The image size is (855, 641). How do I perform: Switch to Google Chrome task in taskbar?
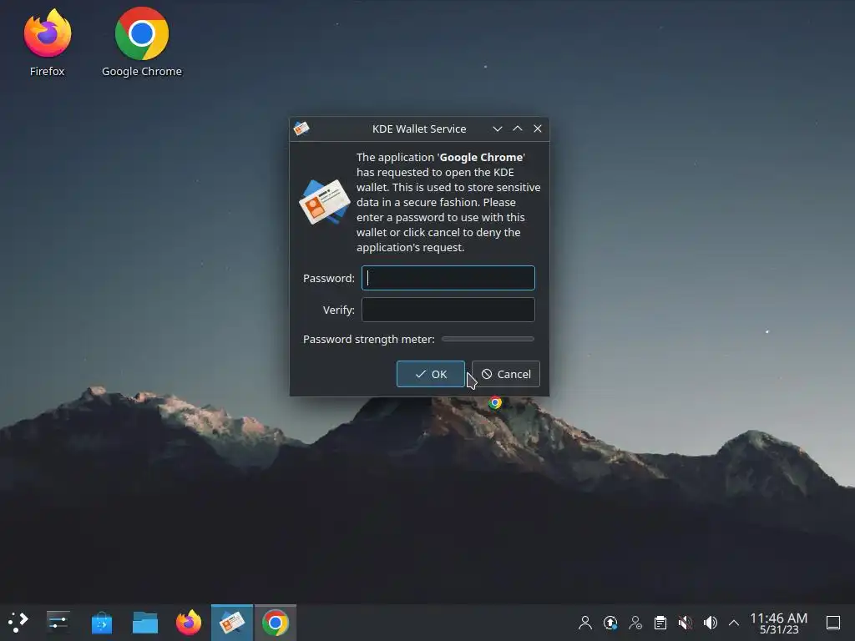[276, 623]
